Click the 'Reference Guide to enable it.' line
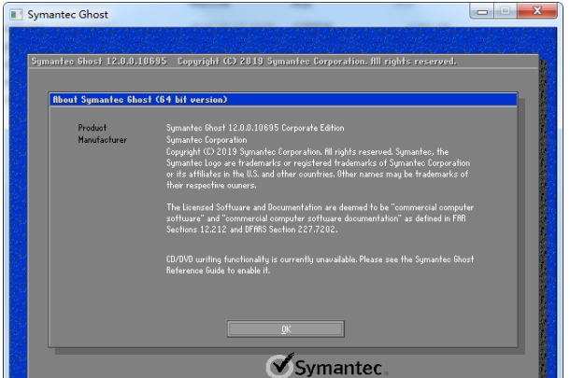 click(218, 271)
